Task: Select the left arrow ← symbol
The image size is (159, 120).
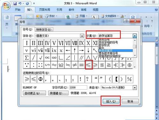Action: click(68, 50)
